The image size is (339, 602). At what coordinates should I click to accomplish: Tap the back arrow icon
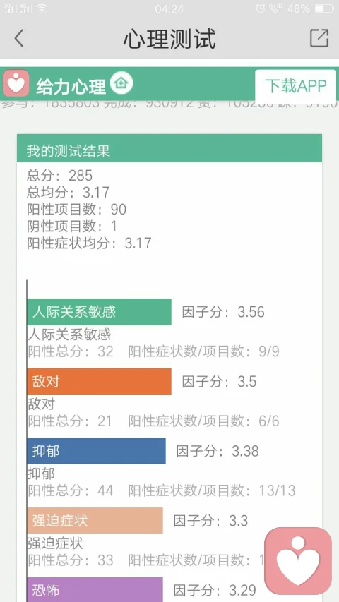pyautogui.click(x=19, y=38)
